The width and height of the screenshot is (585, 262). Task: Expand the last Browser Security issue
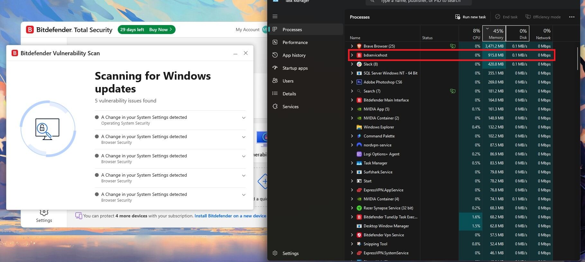tap(244, 195)
